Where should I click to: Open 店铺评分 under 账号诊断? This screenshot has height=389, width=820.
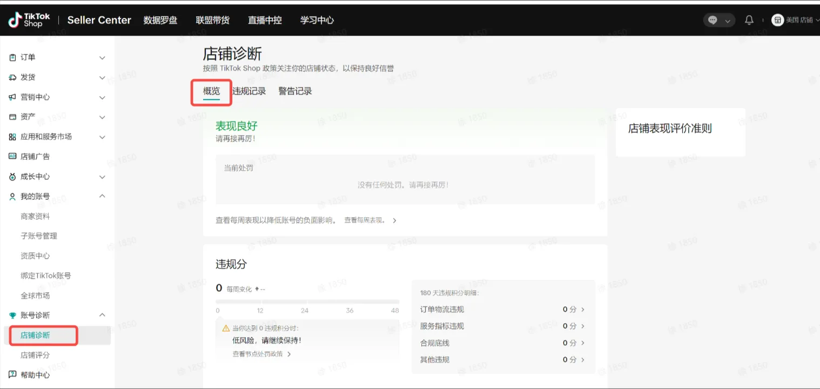[35, 355]
